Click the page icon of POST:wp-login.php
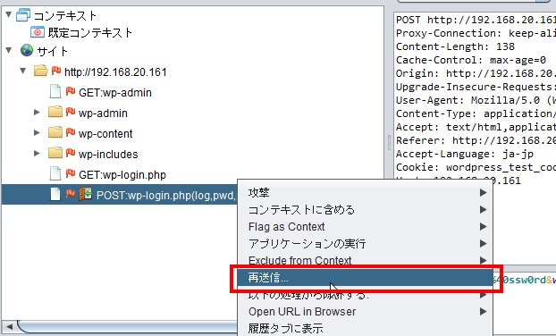556x336 pixels. point(55,194)
